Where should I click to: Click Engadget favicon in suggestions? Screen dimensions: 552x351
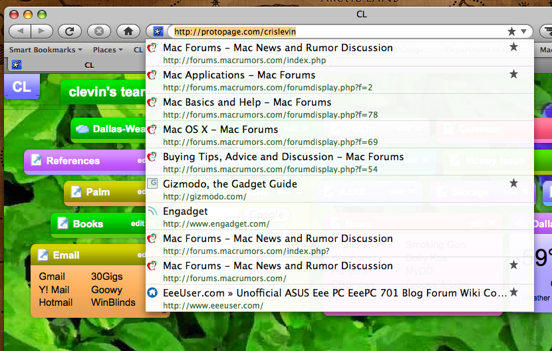point(152,211)
